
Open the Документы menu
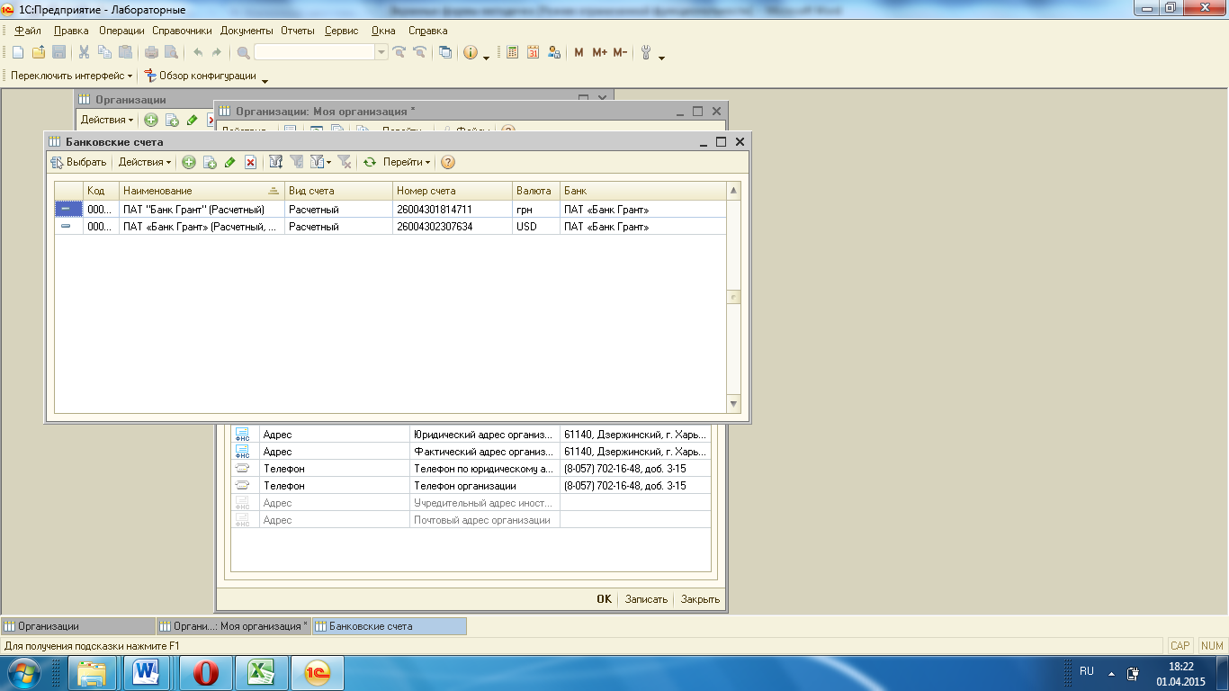click(247, 31)
